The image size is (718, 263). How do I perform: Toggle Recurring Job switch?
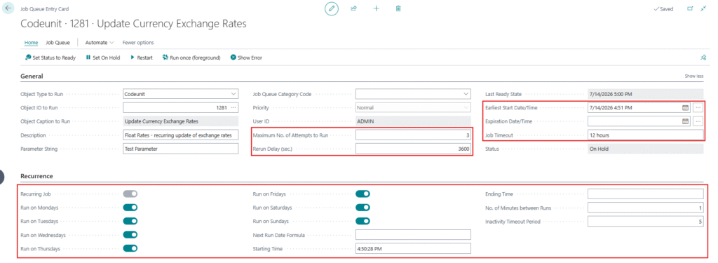[x=130, y=194]
